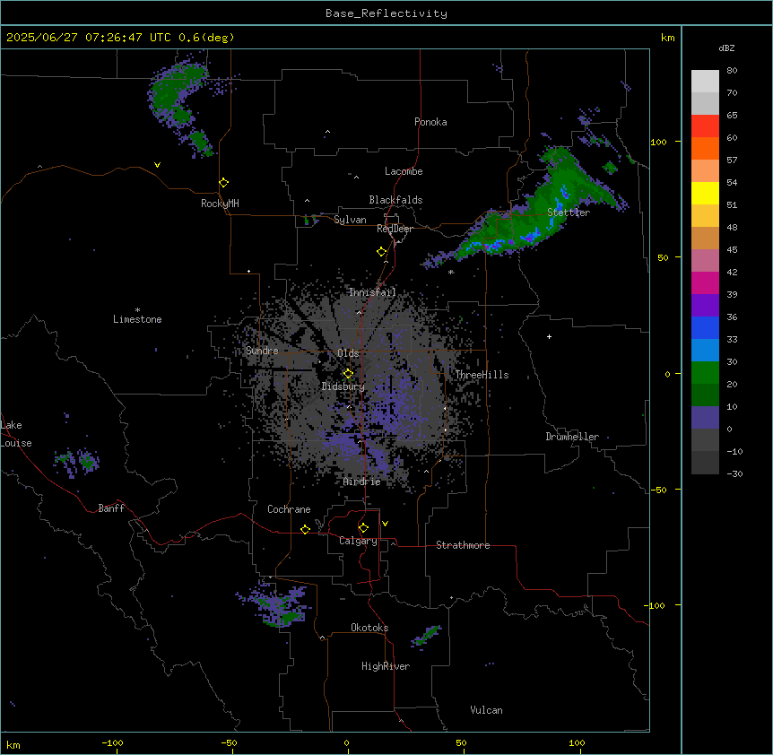This screenshot has width=773, height=755.
Task: Click the Sylvan city label
Action: [x=350, y=220]
